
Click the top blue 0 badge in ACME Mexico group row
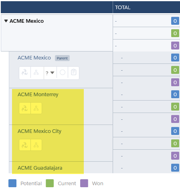pyautogui.click(x=175, y=21)
